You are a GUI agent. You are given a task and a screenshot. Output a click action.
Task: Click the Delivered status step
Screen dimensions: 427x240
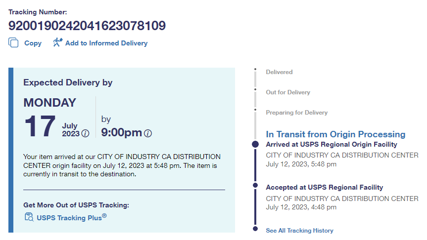[x=279, y=72]
